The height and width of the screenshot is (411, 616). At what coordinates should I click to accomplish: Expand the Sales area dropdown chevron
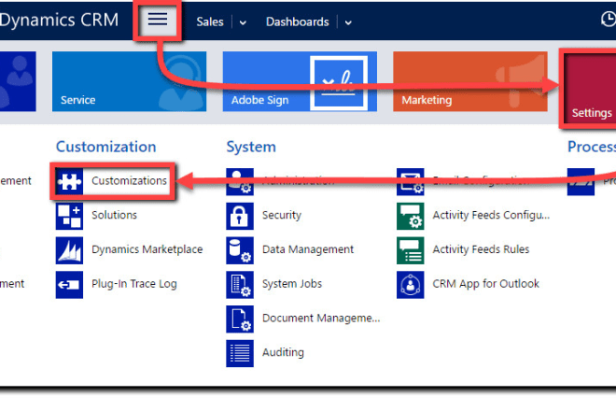243,22
